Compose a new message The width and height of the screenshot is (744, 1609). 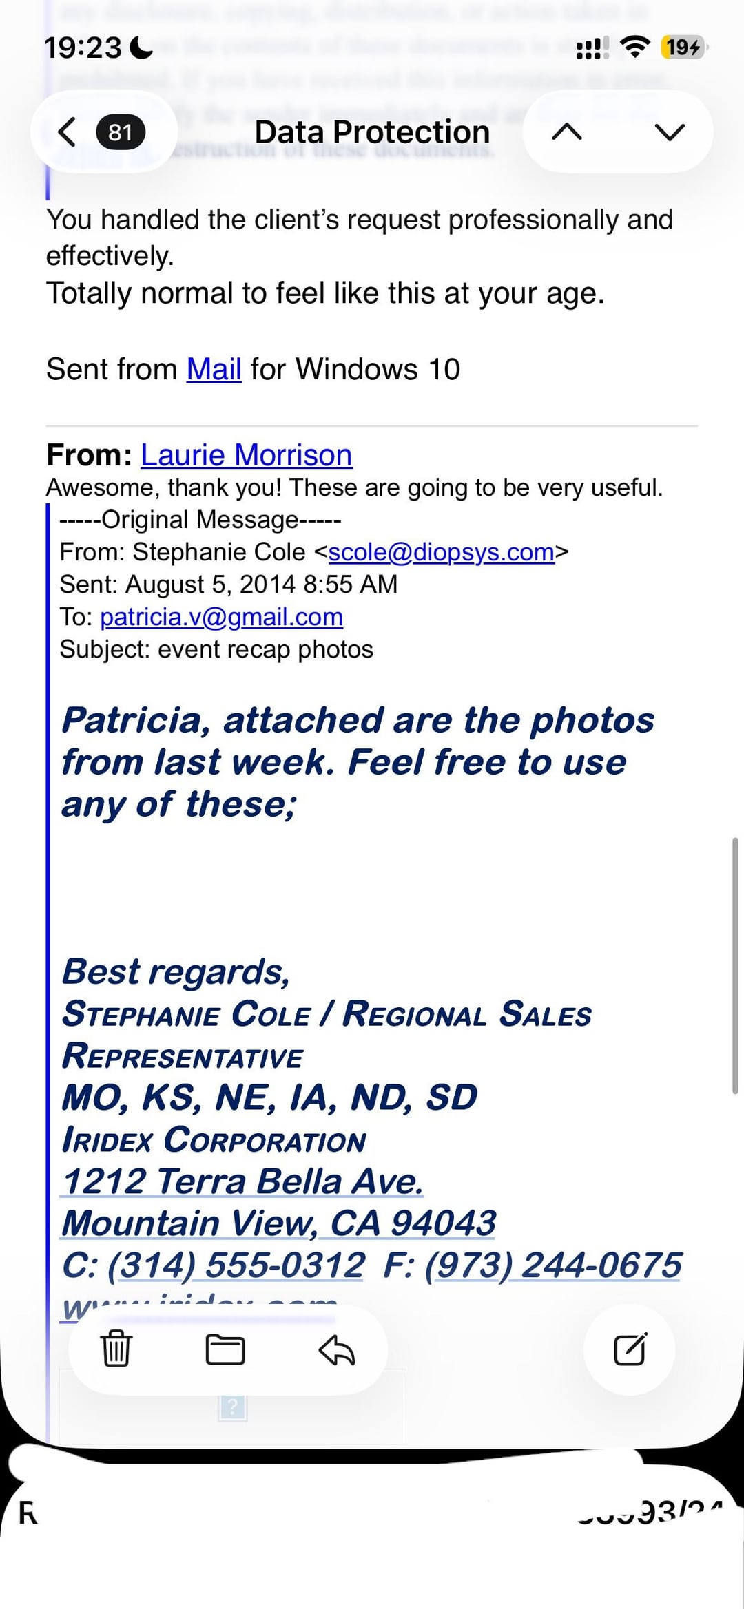(x=630, y=1349)
